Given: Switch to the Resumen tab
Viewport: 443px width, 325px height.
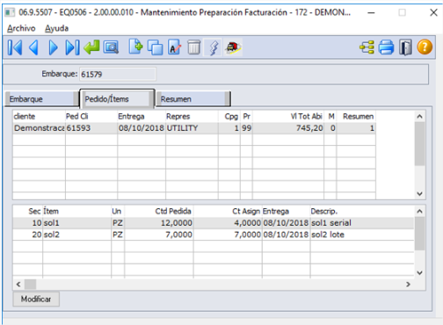Looking at the screenshot, I should tap(192, 99).
